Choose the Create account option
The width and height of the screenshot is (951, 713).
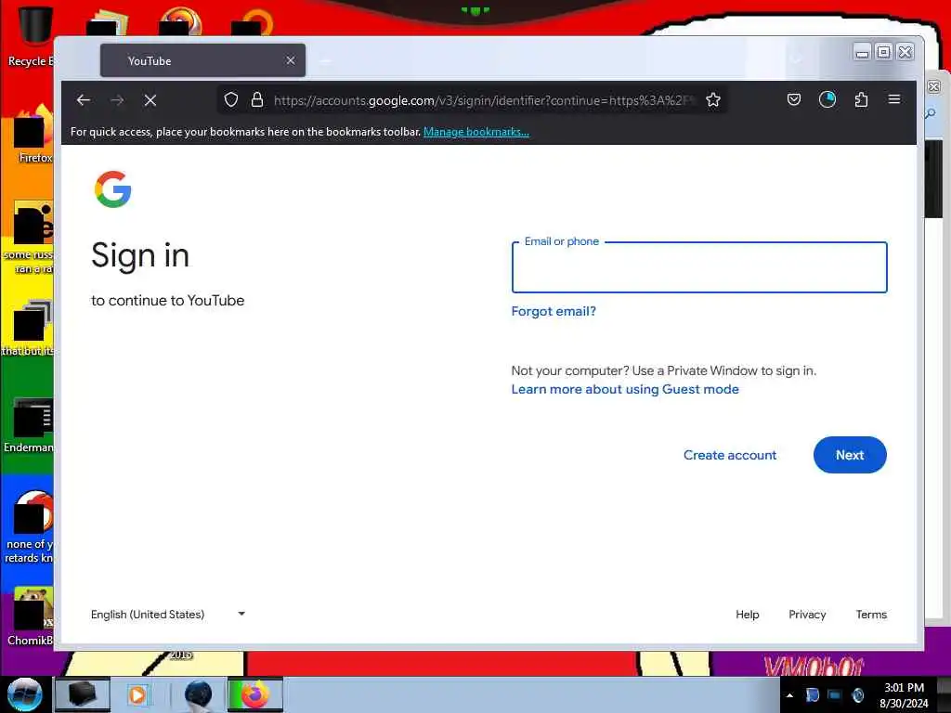tap(730, 455)
